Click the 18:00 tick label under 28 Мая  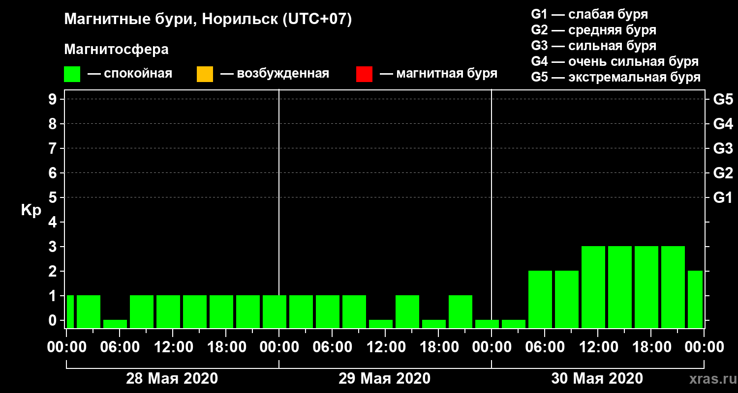(226, 347)
